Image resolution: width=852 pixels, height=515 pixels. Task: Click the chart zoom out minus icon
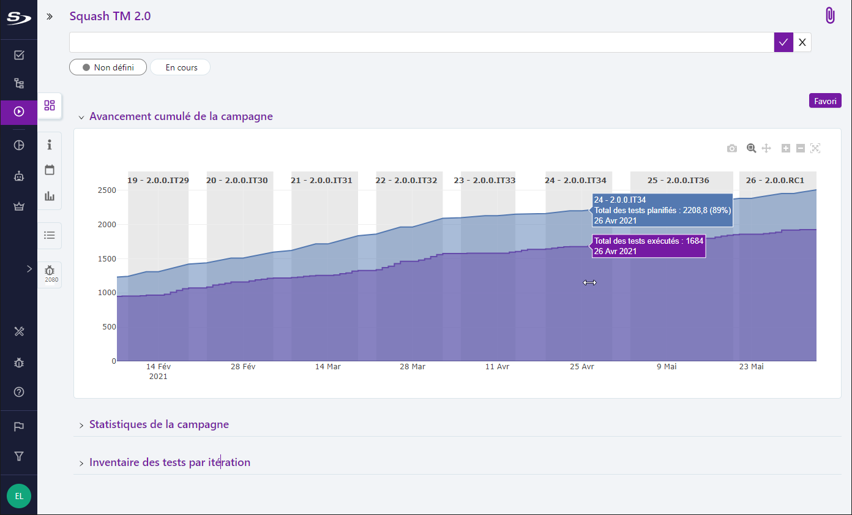pos(800,148)
